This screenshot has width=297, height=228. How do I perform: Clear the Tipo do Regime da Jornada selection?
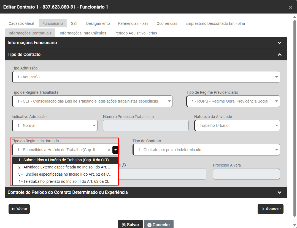[109, 150]
